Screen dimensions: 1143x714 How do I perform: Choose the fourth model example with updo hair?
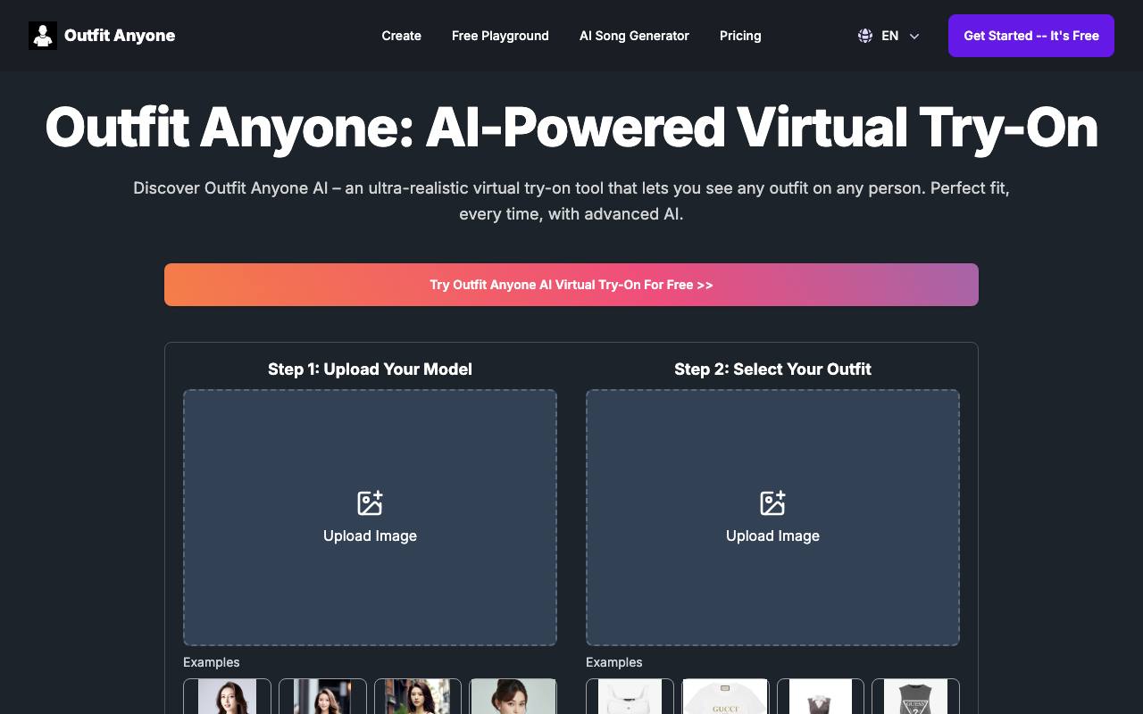pyautogui.click(x=513, y=696)
